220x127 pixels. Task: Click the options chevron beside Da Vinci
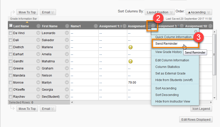point(38,33)
